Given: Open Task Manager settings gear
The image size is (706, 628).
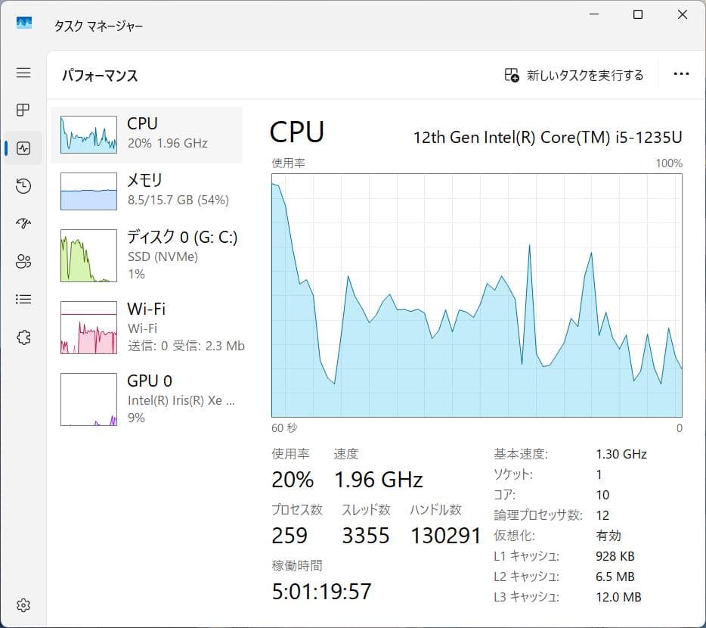Looking at the screenshot, I should coord(23,605).
